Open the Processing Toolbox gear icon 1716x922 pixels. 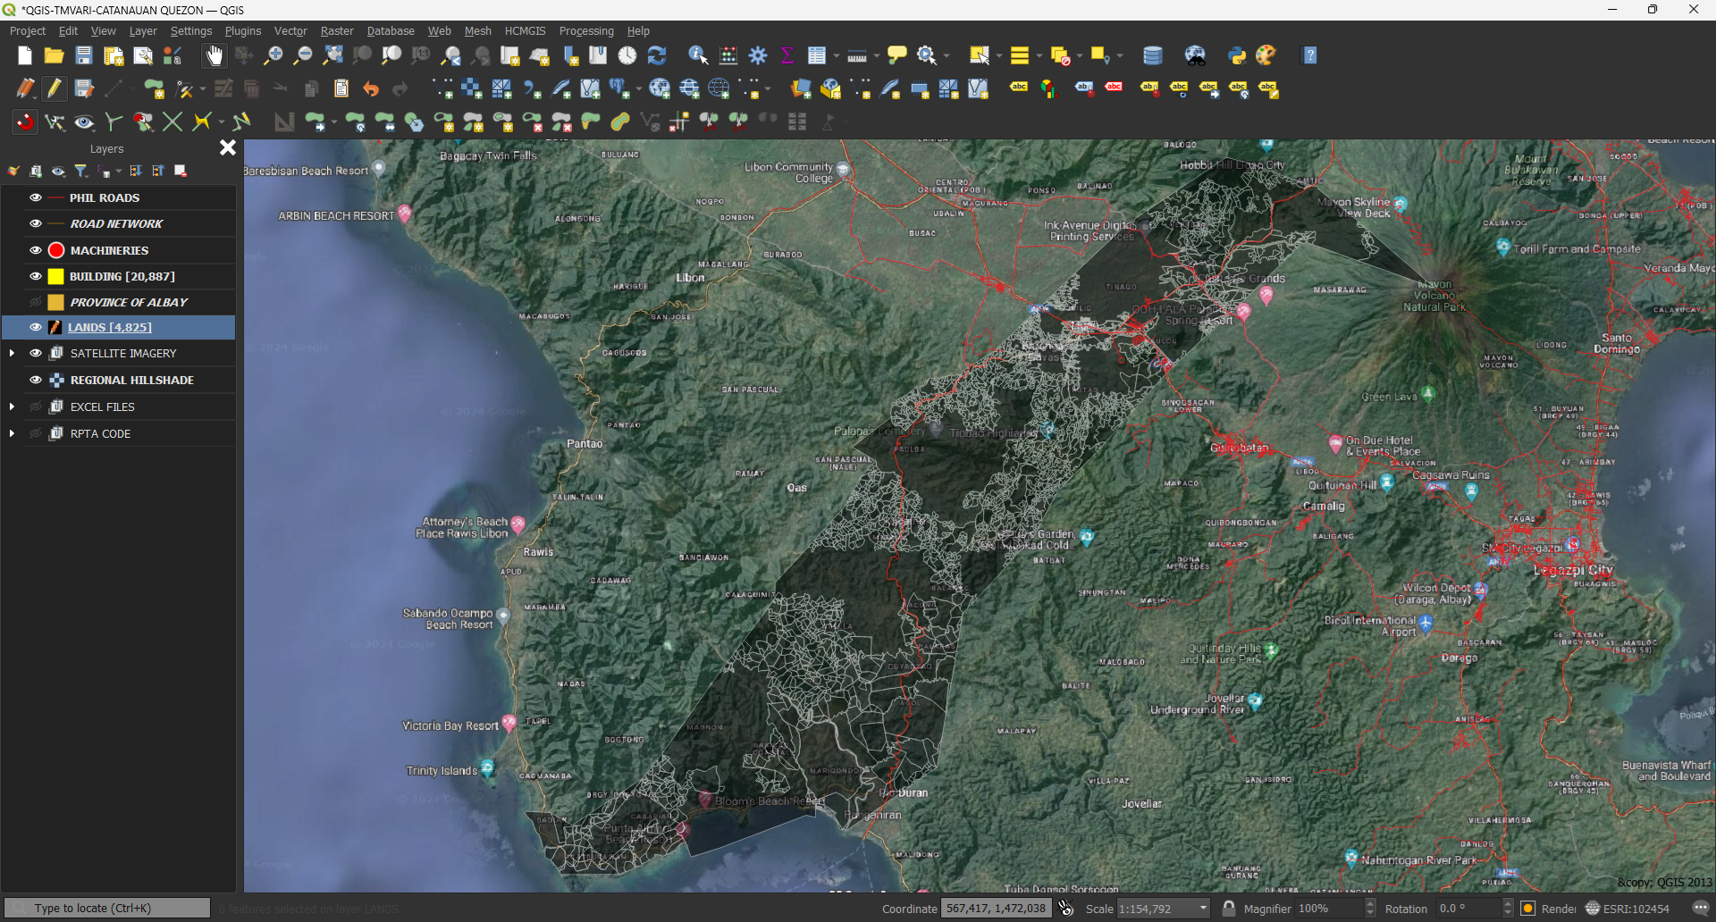tap(758, 55)
